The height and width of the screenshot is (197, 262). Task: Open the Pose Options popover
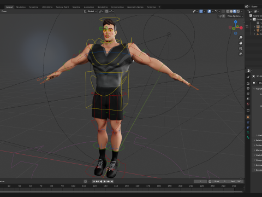click(x=235, y=16)
